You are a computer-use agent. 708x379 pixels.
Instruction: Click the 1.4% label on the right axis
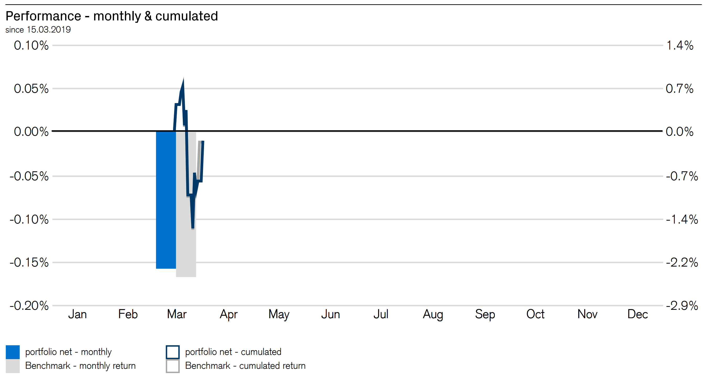pyautogui.click(x=680, y=46)
